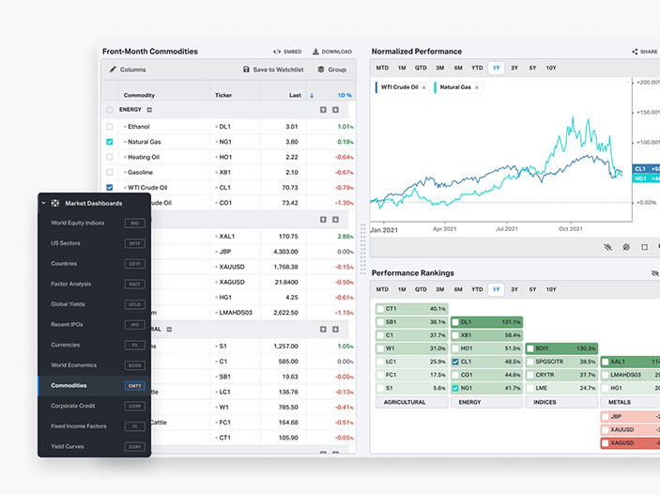
Task: Click second box icon in ENERGY header row
Action: [335, 110]
